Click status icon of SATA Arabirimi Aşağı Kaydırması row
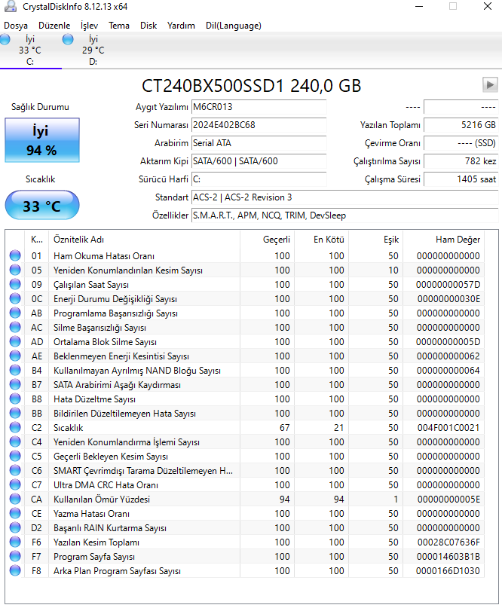Screen dimensions: 502x608 click(x=15, y=385)
